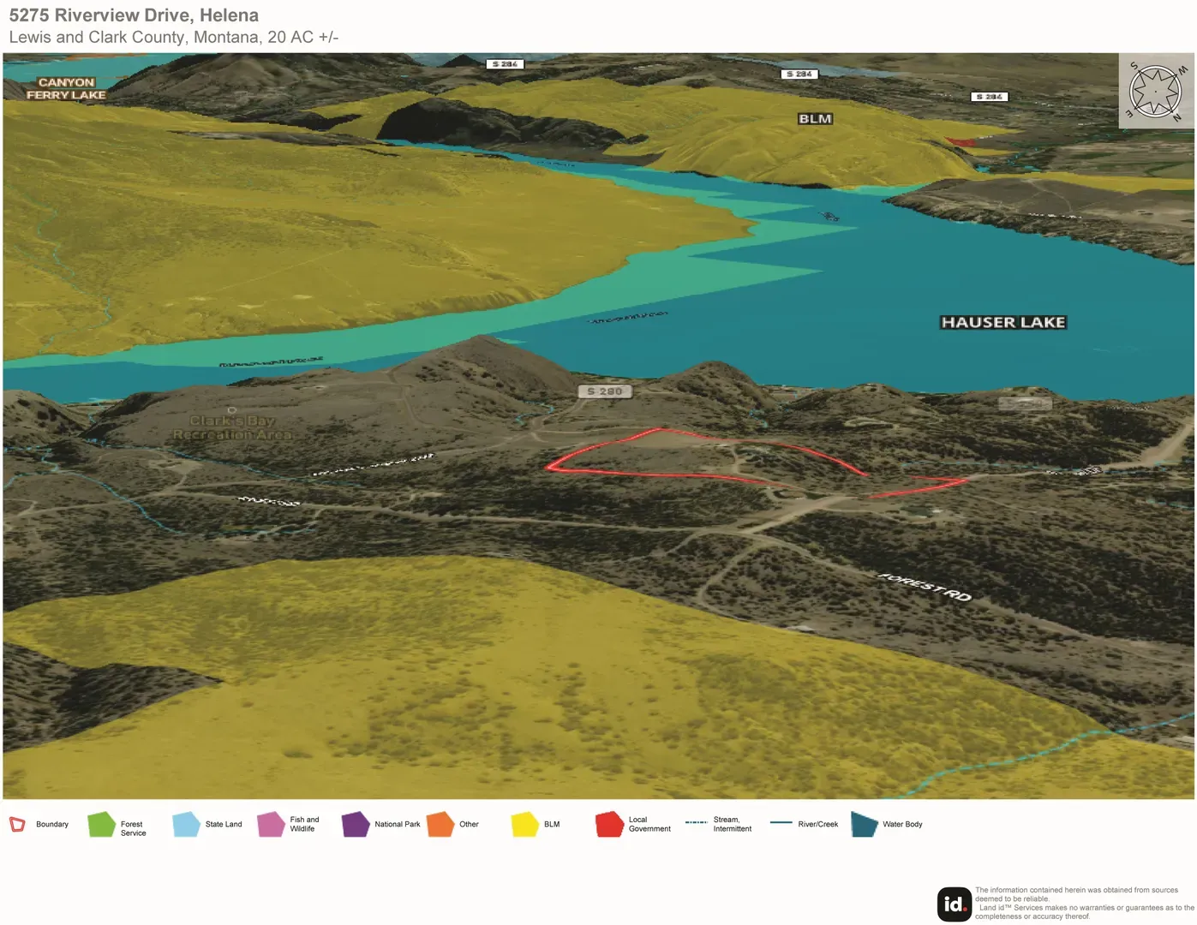
Task: Click the Land id logo
Action: 954,904
